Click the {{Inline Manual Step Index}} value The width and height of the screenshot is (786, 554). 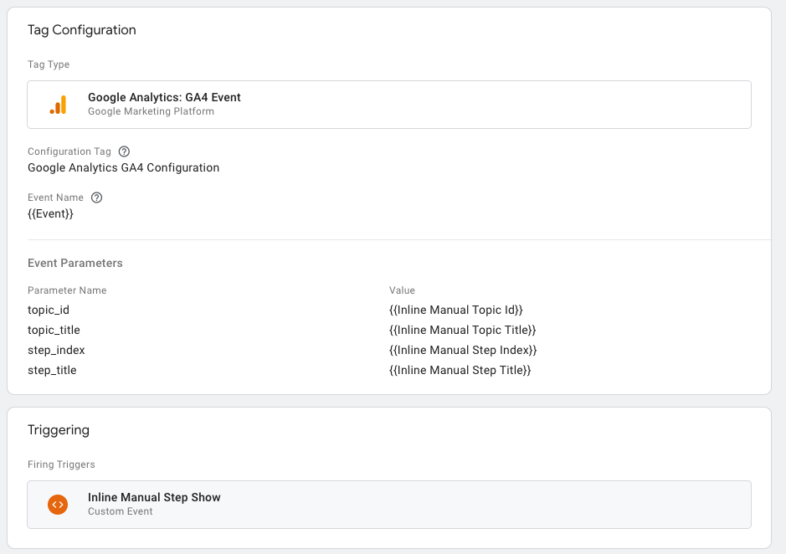click(463, 350)
